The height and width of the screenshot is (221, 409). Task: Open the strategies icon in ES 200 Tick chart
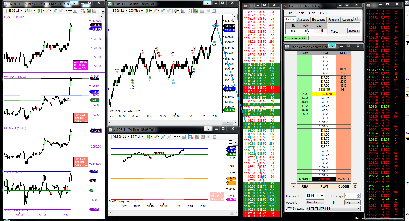pos(202,11)
